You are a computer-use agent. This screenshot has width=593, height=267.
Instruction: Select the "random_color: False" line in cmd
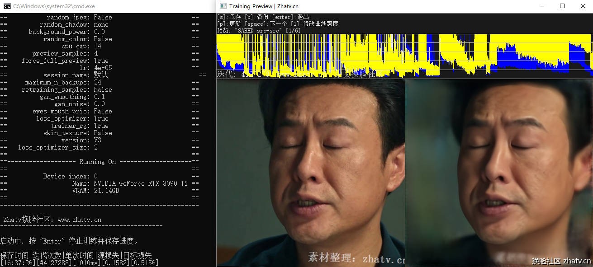[x=77, y=39]
